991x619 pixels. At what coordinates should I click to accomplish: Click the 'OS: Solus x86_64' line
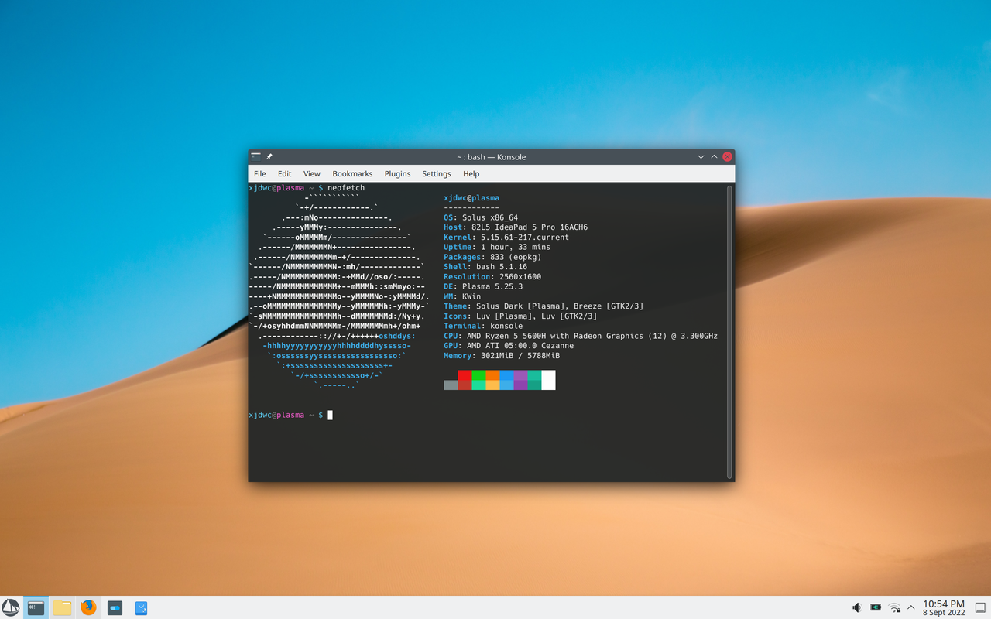[481, 218]
